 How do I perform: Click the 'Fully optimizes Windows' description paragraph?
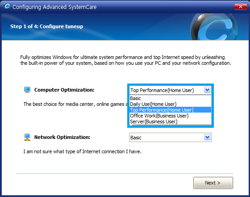point(125,60)
